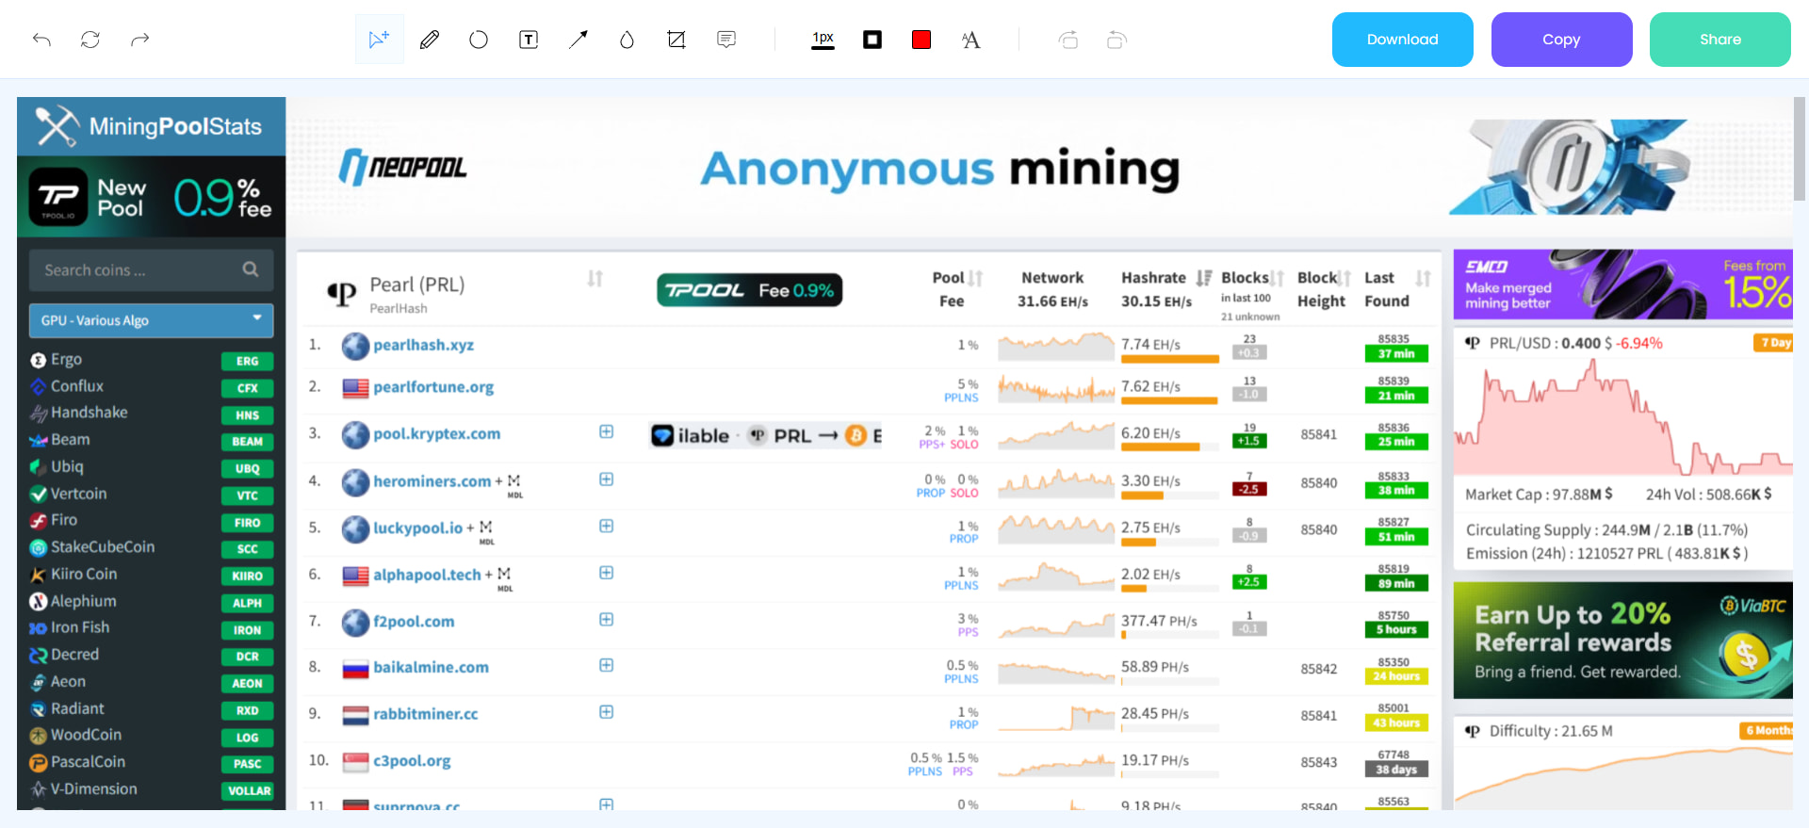Open the pearlhash.xyz pool link
This screenshot has width=1809, height=828.
(423, 345)
